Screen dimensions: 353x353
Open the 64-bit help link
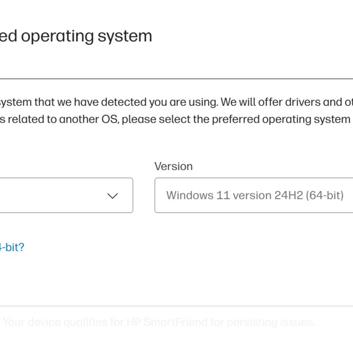[12, 247]
